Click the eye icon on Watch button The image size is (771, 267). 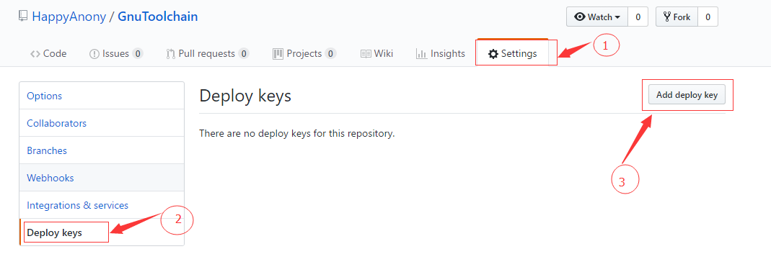(580, 17)
